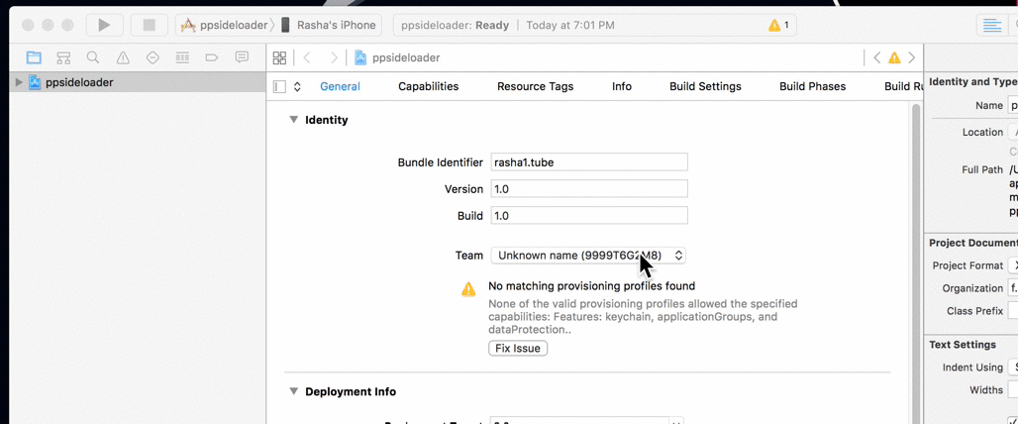Screen dimensions: 1018x424
Task: Open the related items grid icon
Action: [279, 58]
